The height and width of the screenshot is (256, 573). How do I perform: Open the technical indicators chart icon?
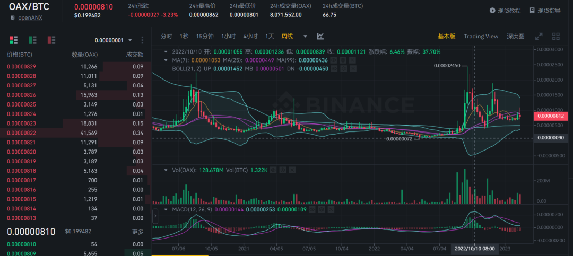(320, 36)
